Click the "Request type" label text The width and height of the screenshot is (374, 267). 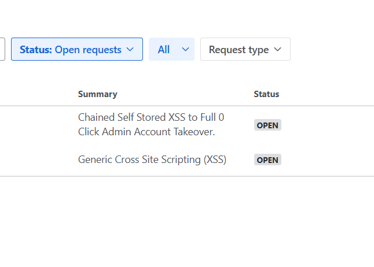click(x=239, y=50)
